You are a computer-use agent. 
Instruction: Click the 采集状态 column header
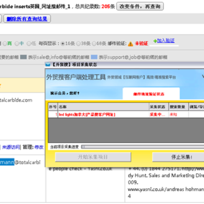click(159, 107)
